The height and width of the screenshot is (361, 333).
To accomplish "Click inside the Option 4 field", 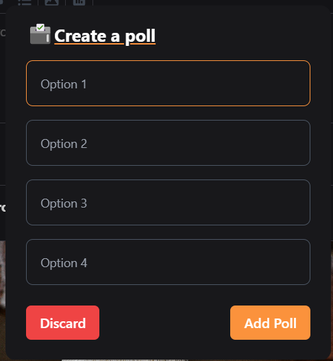I will coord(168,262).
